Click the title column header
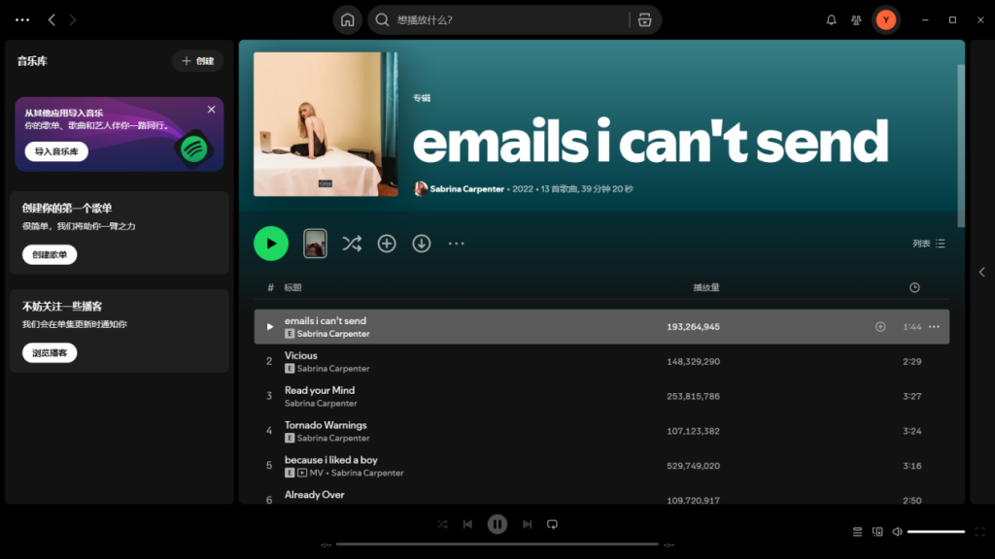 pos(292,287)
